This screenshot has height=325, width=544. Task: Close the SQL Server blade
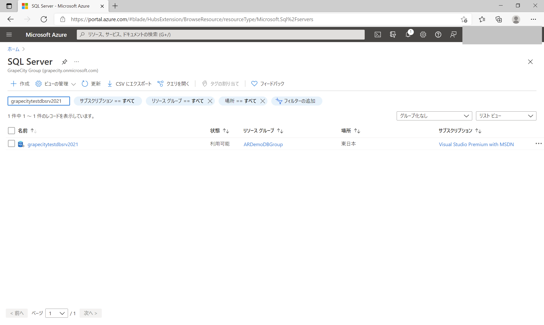click(x=530, y=62)
